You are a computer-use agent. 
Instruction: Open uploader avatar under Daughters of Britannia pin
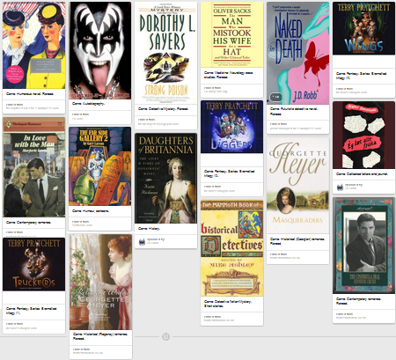pos(142,242)
